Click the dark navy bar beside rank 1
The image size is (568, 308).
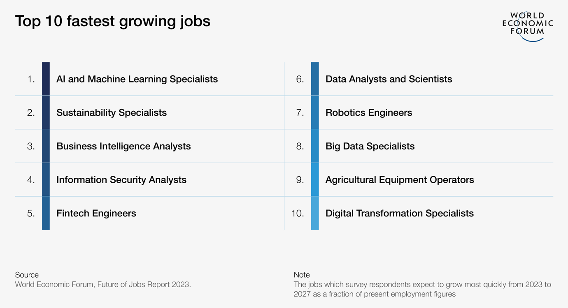[46, 79]
